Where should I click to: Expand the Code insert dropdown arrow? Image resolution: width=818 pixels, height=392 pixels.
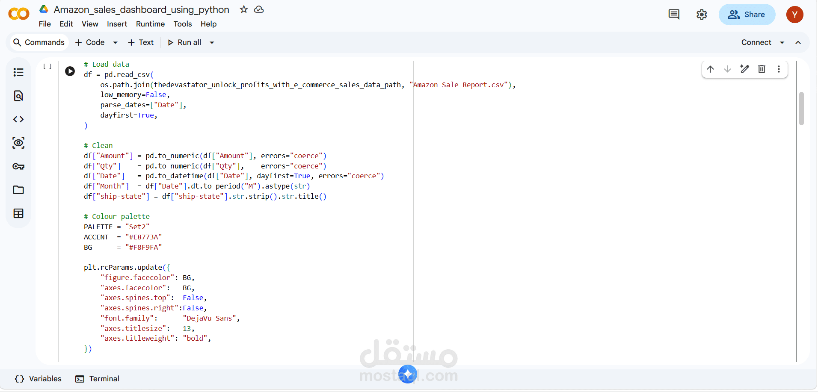(x=115, y=42)
